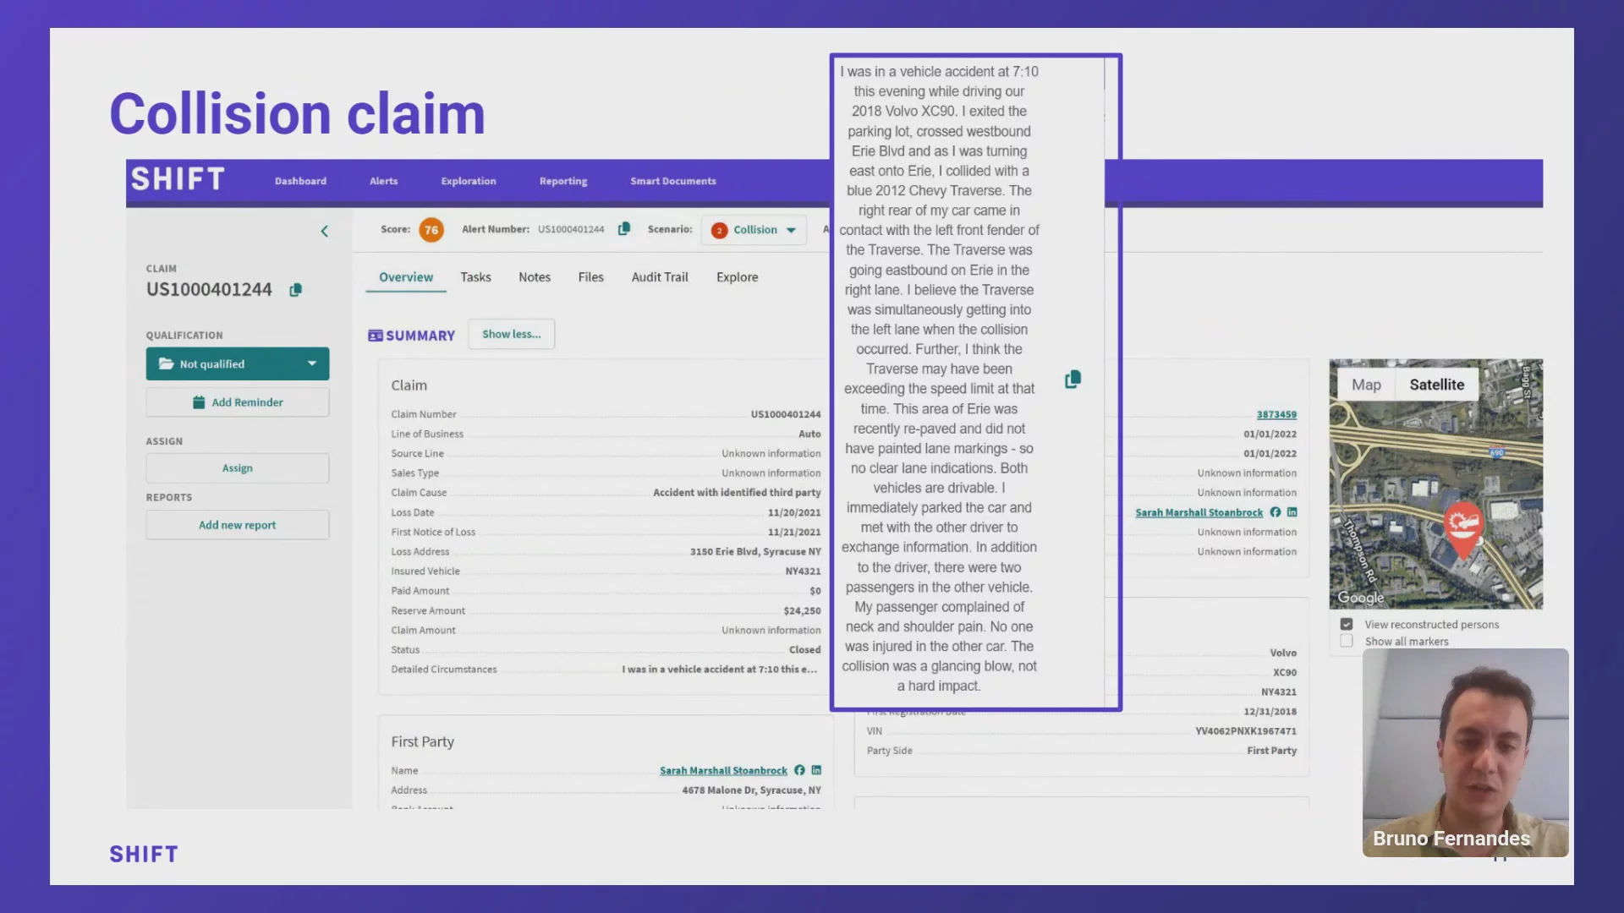
Task: Copy the alert number next to US1000401244
Action: (x=624, y=229)
